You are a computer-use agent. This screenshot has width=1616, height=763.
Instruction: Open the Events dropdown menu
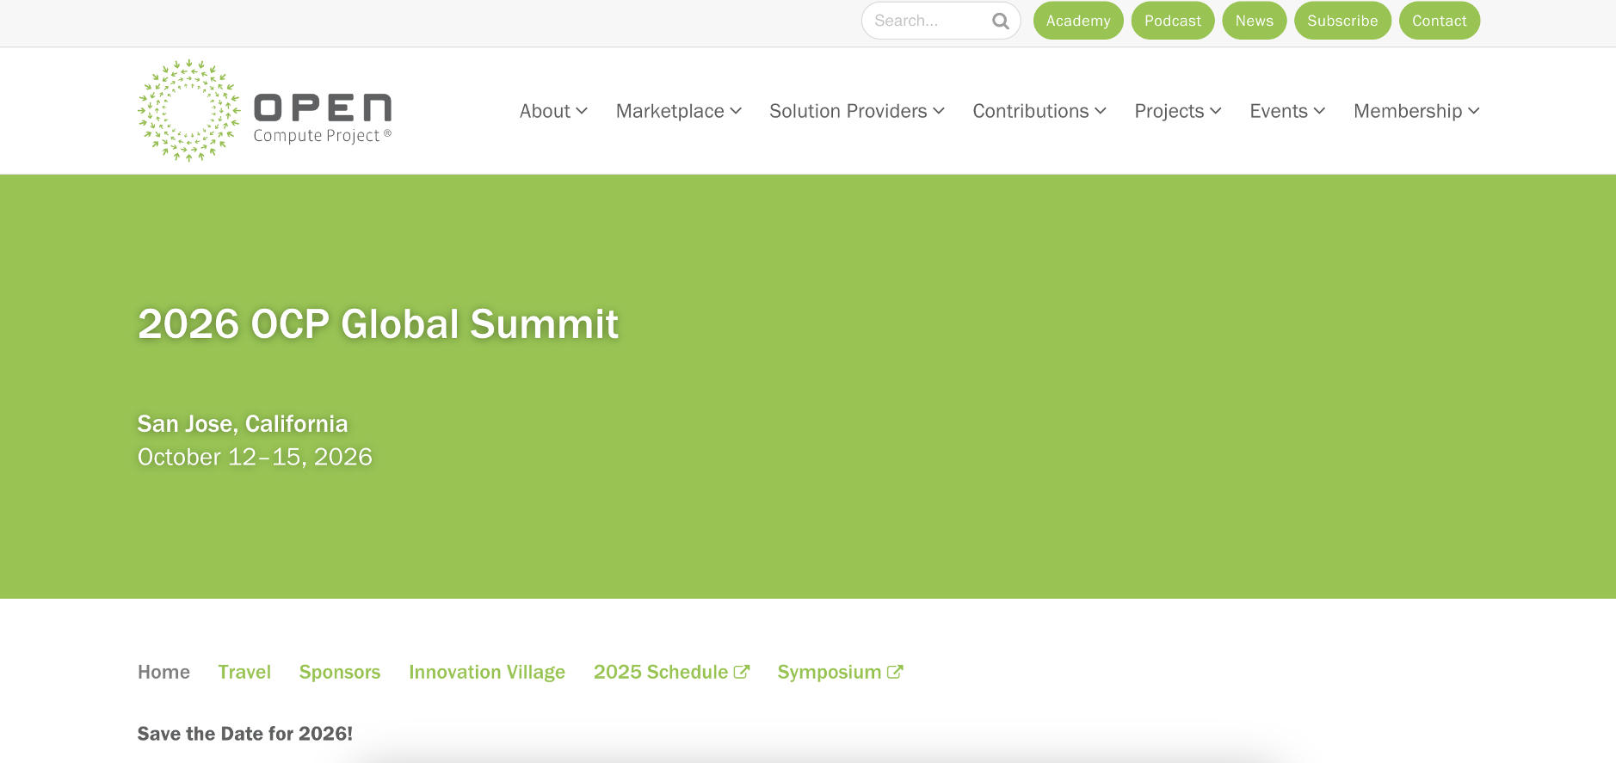tap(1287, 111)
